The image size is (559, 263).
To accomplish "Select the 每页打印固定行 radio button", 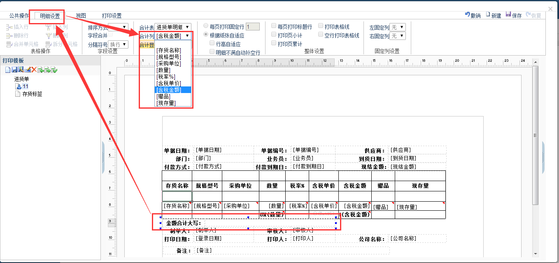I will pos(206,26).
